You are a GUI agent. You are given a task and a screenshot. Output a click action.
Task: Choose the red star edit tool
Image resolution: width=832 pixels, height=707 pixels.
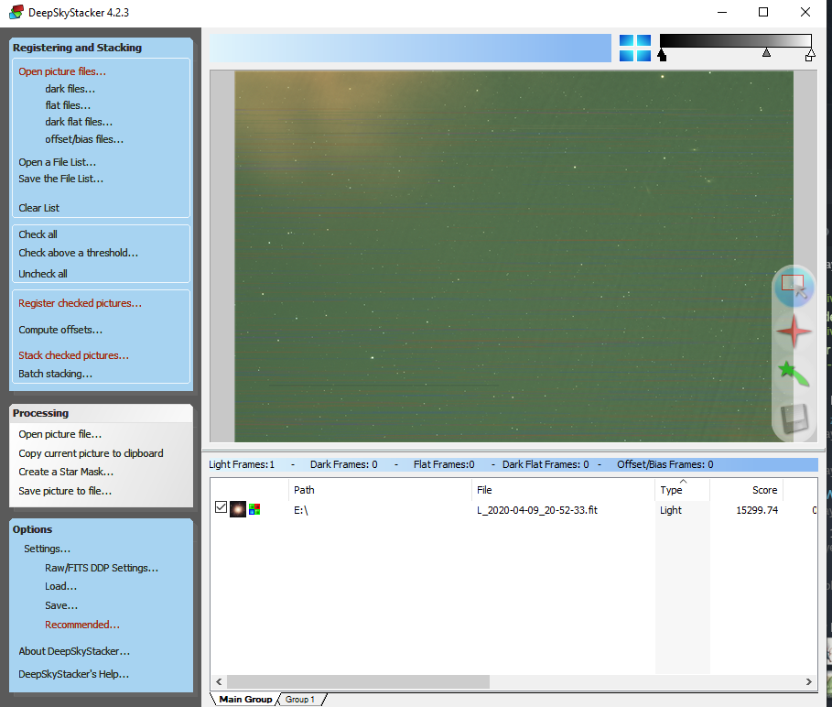(x=794, y=331)
